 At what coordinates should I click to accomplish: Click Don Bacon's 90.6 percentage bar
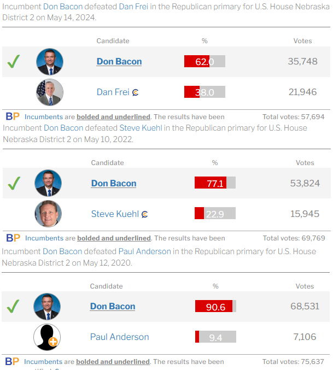point(215,306)
